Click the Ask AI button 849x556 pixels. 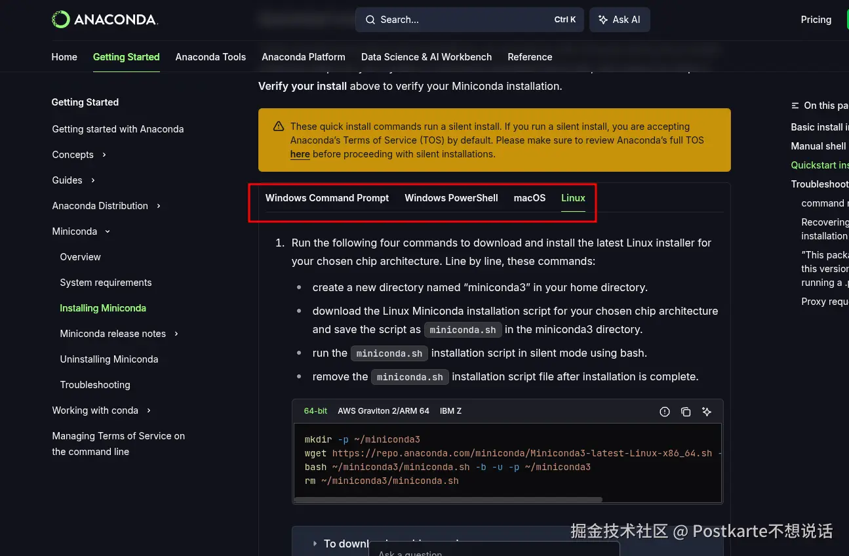(x=620, y=20)
